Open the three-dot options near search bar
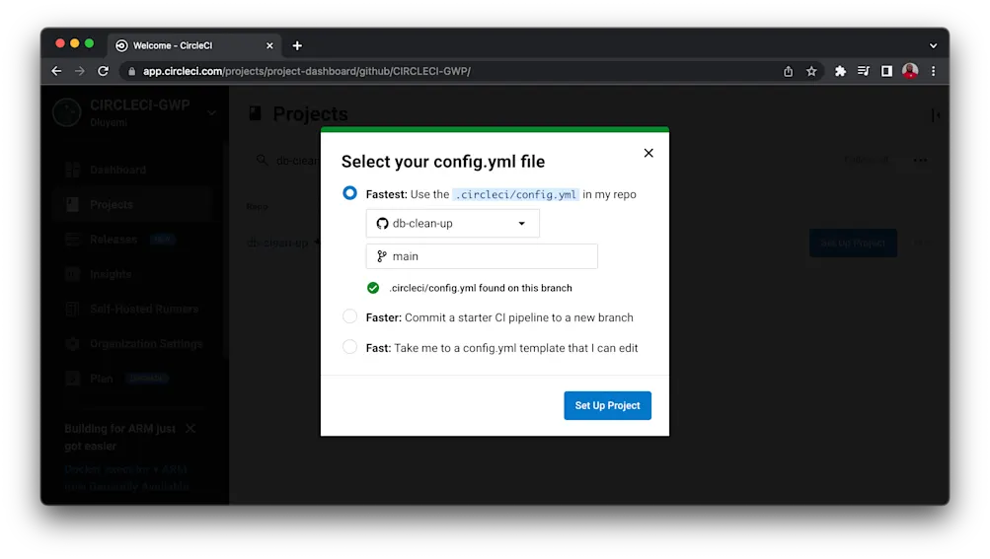Viewport: 990px width, 559px height. point(921,161)
